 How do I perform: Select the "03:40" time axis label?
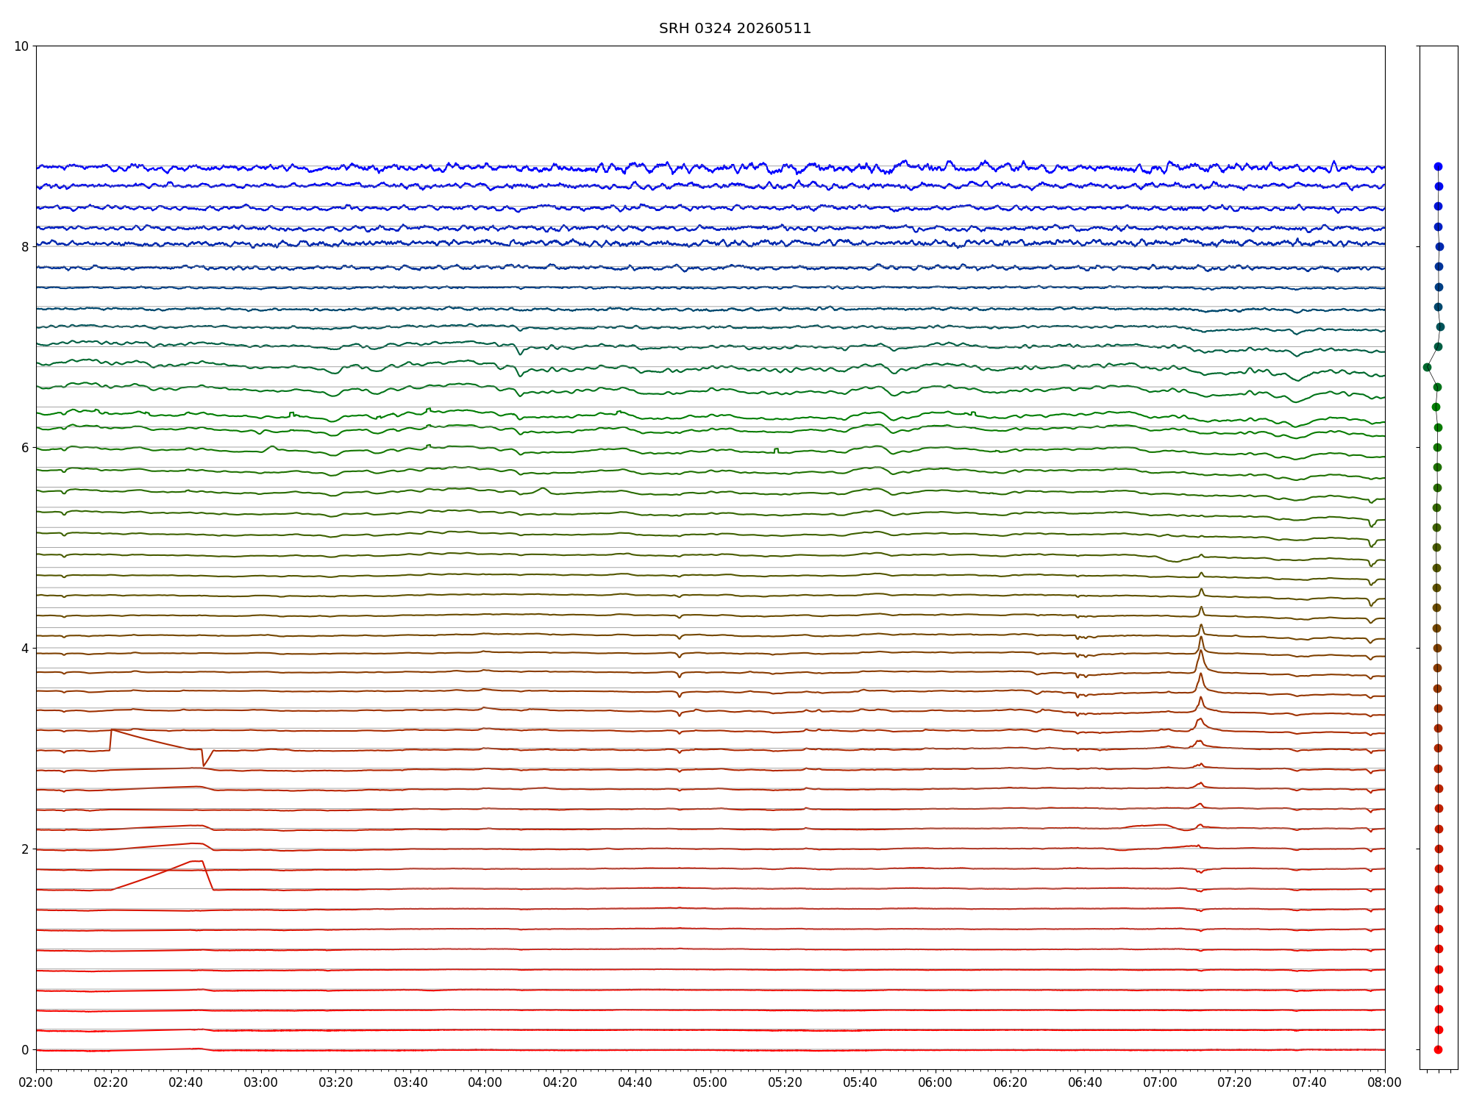[410, 1083]
